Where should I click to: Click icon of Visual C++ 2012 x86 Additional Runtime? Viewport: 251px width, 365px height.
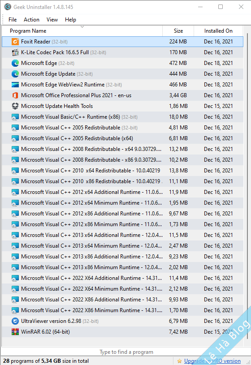pyautogui.click(x=15, y=214)
